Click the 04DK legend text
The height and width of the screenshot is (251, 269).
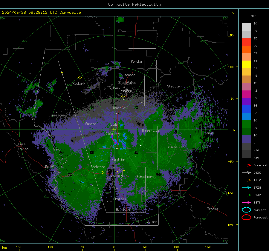coord(257,173)
